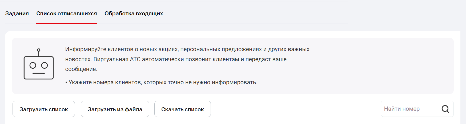The width and height of the screenshot is (466, 124).
Task: Click the word сообщение in the description
Action: pyautogui.click(x=81, y=69)
